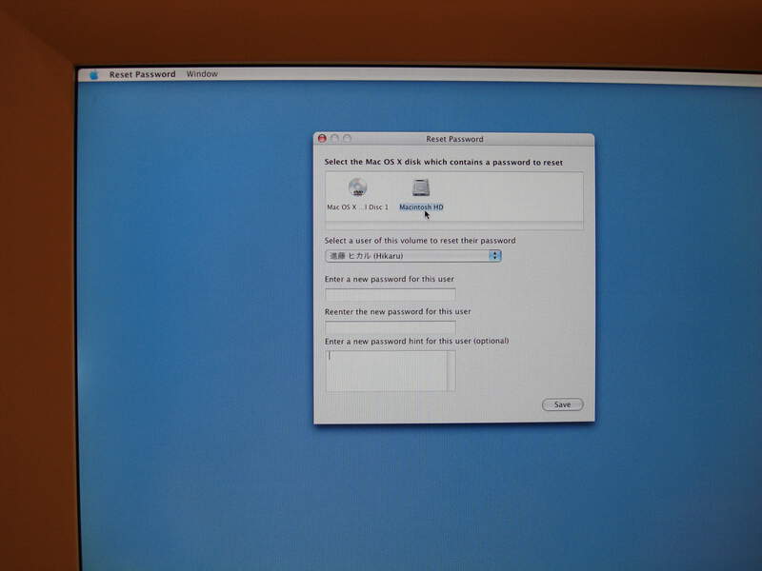
Task: Close the Reset Password window
Action: 322,139
